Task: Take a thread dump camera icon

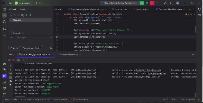Action: [x=19, y=60]
